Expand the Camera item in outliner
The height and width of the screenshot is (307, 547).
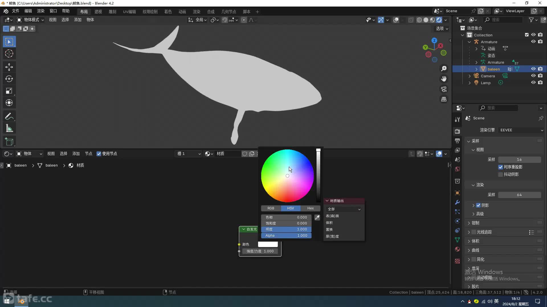[470, 76]
